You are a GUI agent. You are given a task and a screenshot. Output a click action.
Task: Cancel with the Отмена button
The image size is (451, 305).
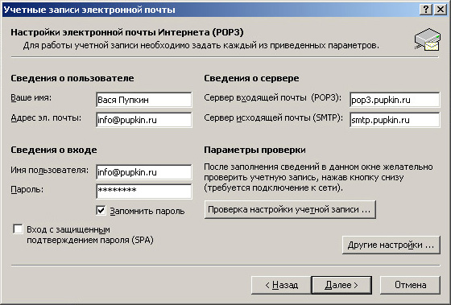[x=410, y=285]
